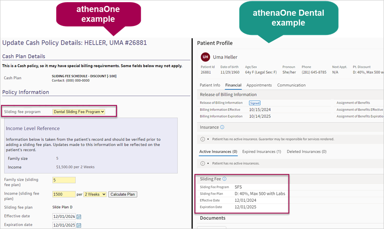Click Sliding Fee effective date 12/01/2024 text
384x229 pixels.
(245, 200)
